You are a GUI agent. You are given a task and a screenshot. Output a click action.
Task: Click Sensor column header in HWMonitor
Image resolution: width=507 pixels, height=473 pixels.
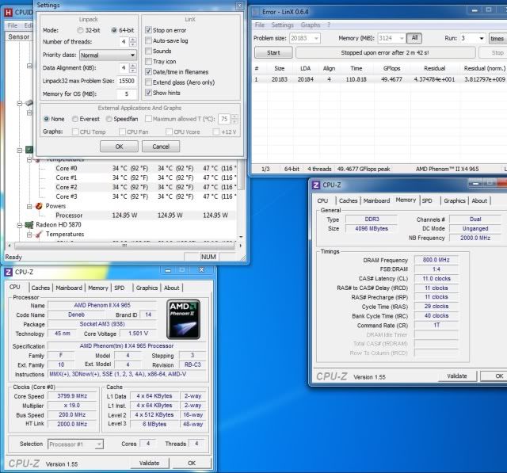[19, 36]
